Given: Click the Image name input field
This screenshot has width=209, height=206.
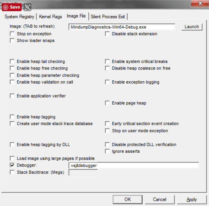Looking at the screenshot, I should pos(122,27).
